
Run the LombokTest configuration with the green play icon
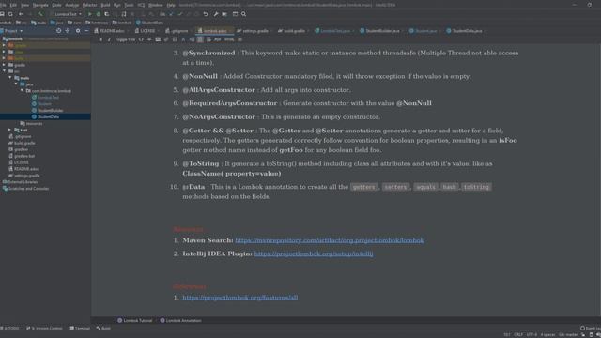click(x=90, y=14)
